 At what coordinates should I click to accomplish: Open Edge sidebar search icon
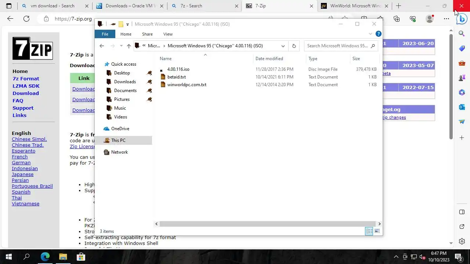(x=462, y=34)
